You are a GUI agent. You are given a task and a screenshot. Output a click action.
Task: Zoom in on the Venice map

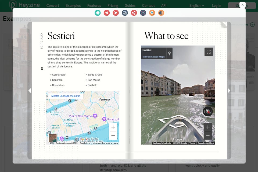click(x=113, y=127)
